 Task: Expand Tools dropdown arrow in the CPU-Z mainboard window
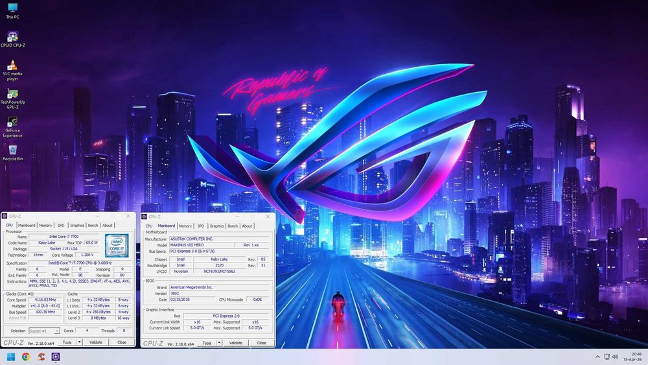coord(219,343)
